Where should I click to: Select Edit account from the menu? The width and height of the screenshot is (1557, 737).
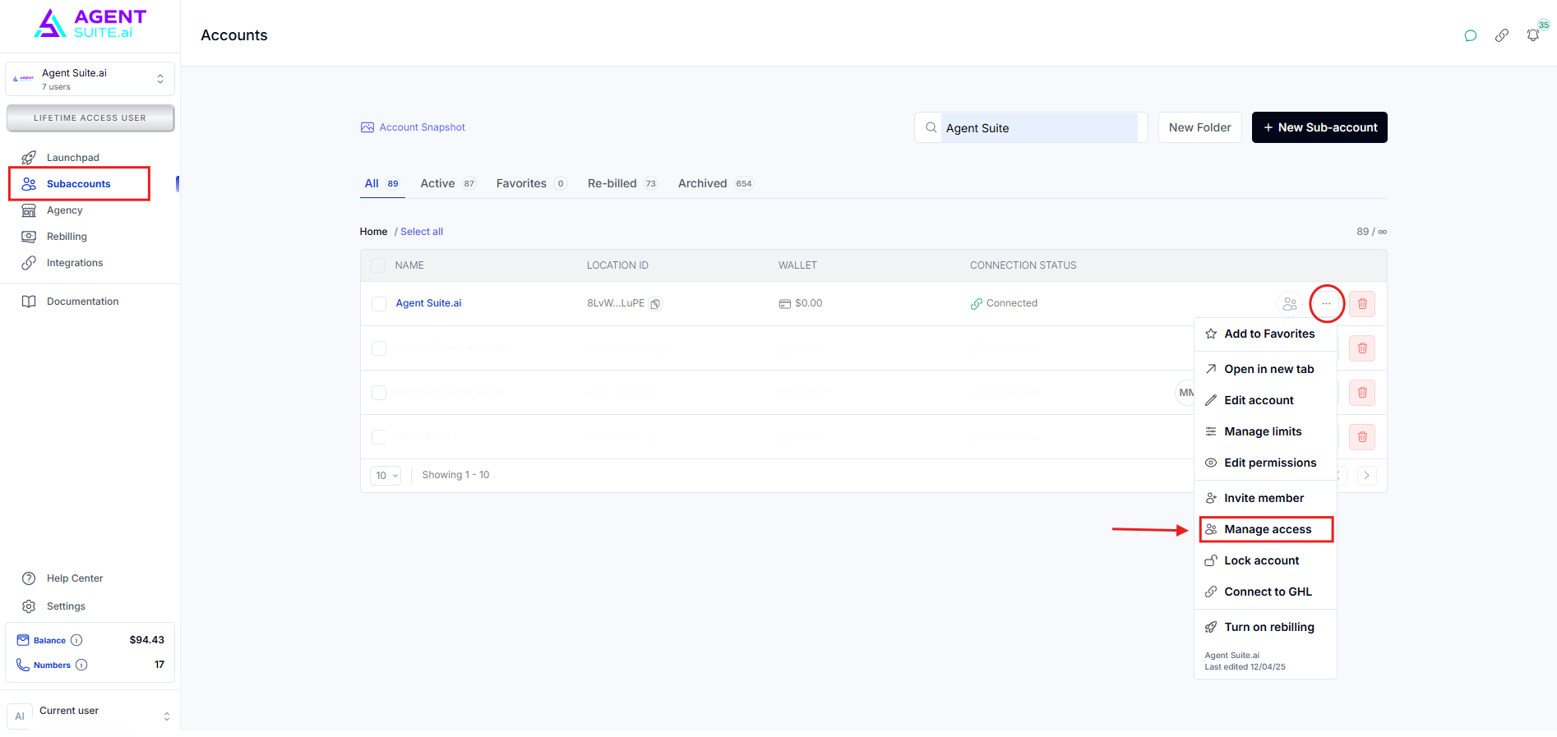(x=1265, y=400)
